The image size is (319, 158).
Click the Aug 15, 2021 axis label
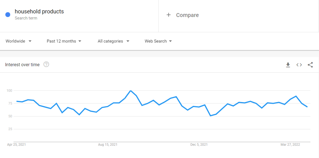coord(108,145)
